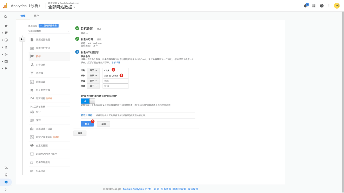Open the 价值 condition 大于 dropdown
The image size is (344, 193).
[93, 86]
